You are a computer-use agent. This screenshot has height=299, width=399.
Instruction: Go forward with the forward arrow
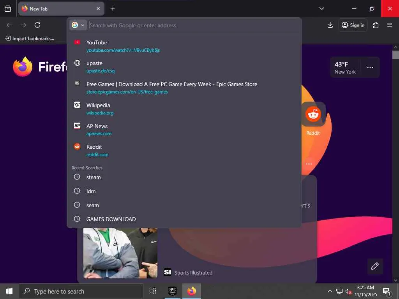pos(23,25)
